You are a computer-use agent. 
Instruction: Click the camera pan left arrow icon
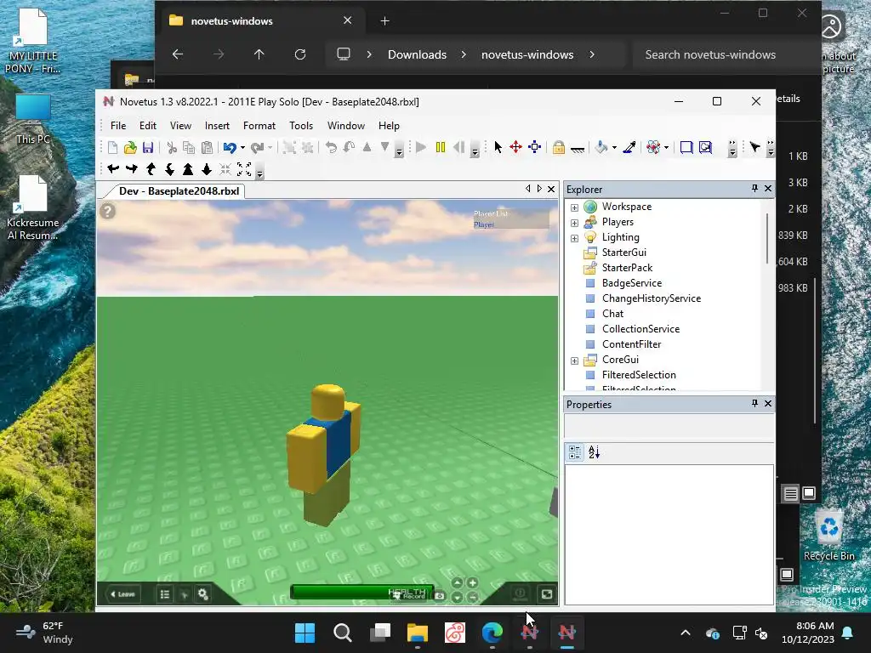tap(113, 169)
